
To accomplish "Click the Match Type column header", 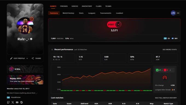I will (168, 104).
